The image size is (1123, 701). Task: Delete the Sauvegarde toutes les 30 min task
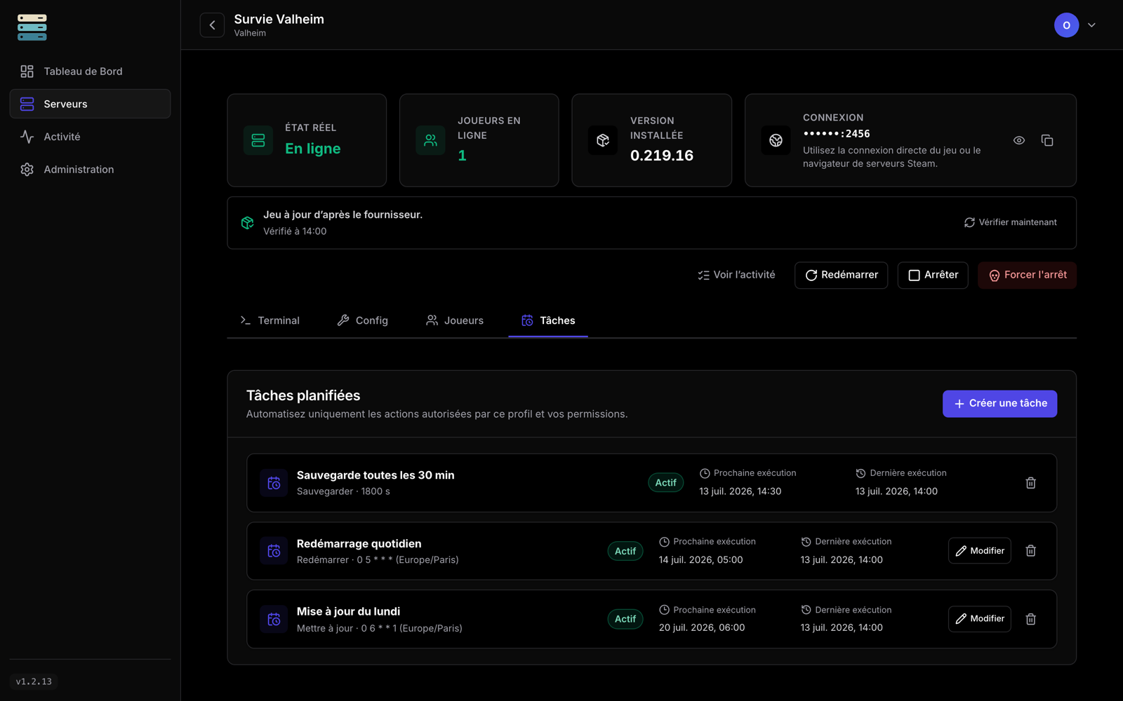pyautogui.click(x=1031, y=483)
